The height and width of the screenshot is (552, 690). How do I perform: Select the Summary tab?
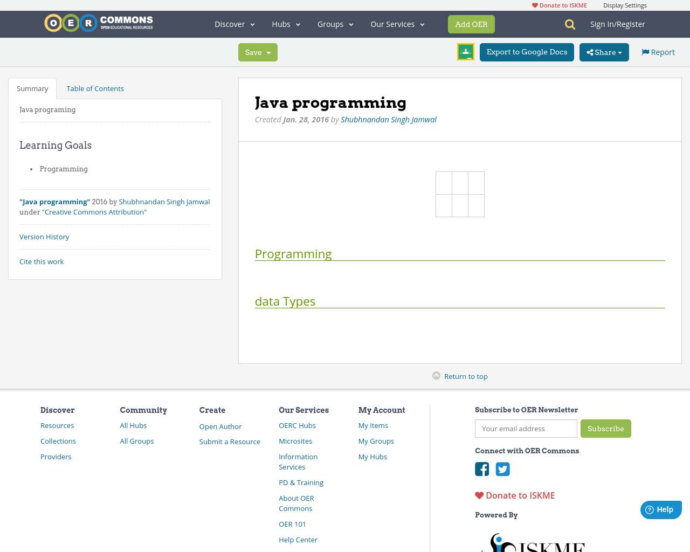pos(32,88)
